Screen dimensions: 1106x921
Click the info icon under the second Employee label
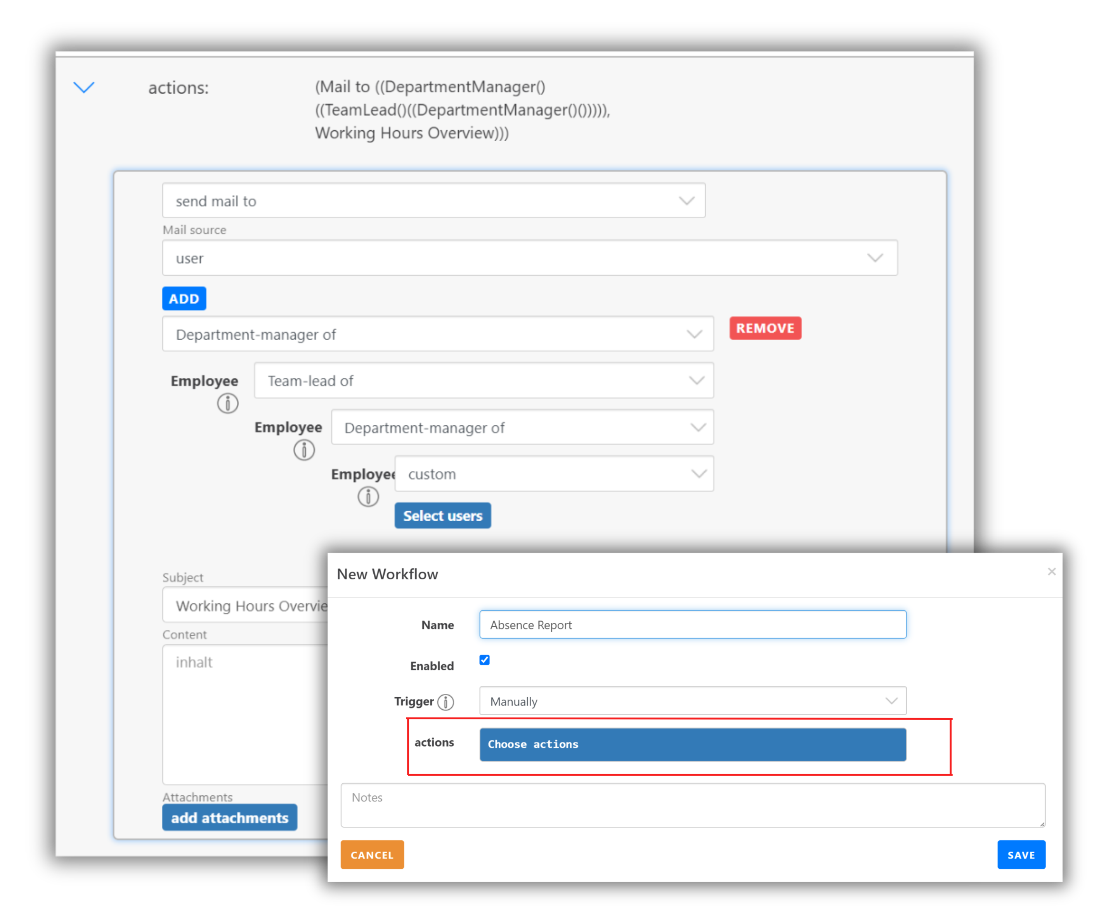click(304, 449)
